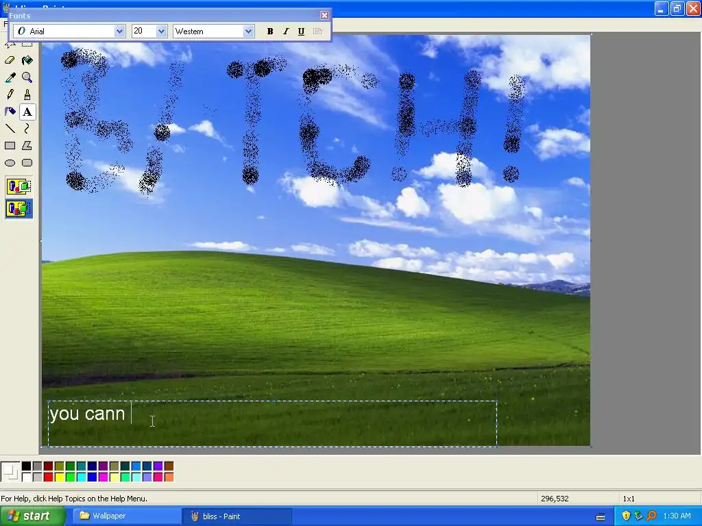702x526 pixels.
Task: Pick the white color swatch
Action: coord(27,477)
